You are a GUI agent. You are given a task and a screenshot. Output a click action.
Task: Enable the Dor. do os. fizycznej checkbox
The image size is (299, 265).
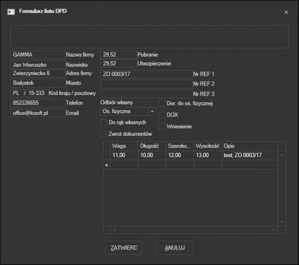pos(161,103)
